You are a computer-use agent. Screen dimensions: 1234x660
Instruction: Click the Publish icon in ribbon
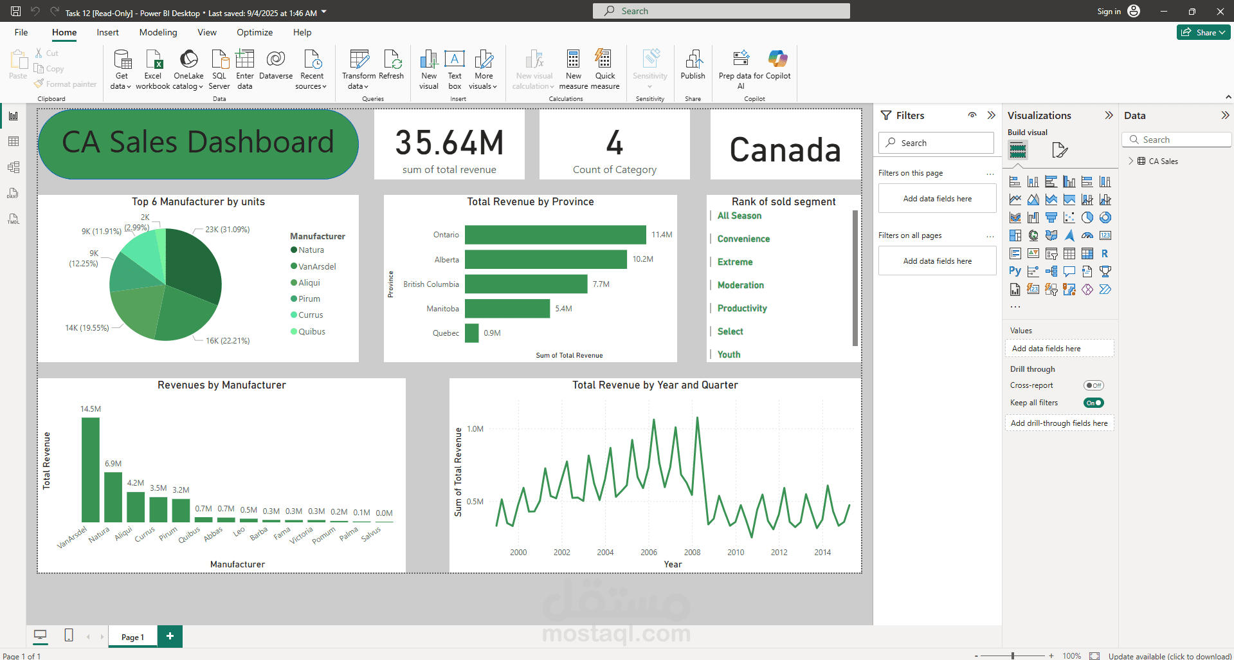click(x=693, y=65)
